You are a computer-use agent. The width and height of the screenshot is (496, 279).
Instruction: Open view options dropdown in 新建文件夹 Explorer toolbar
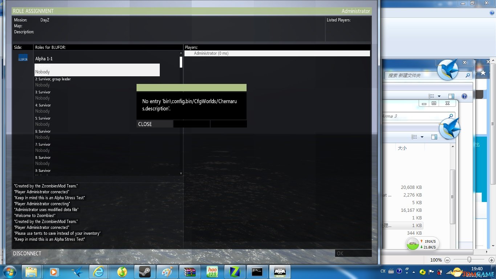(439, 96)
